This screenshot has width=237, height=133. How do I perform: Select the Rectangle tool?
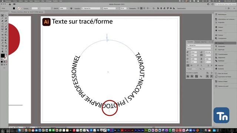[3, 26]
